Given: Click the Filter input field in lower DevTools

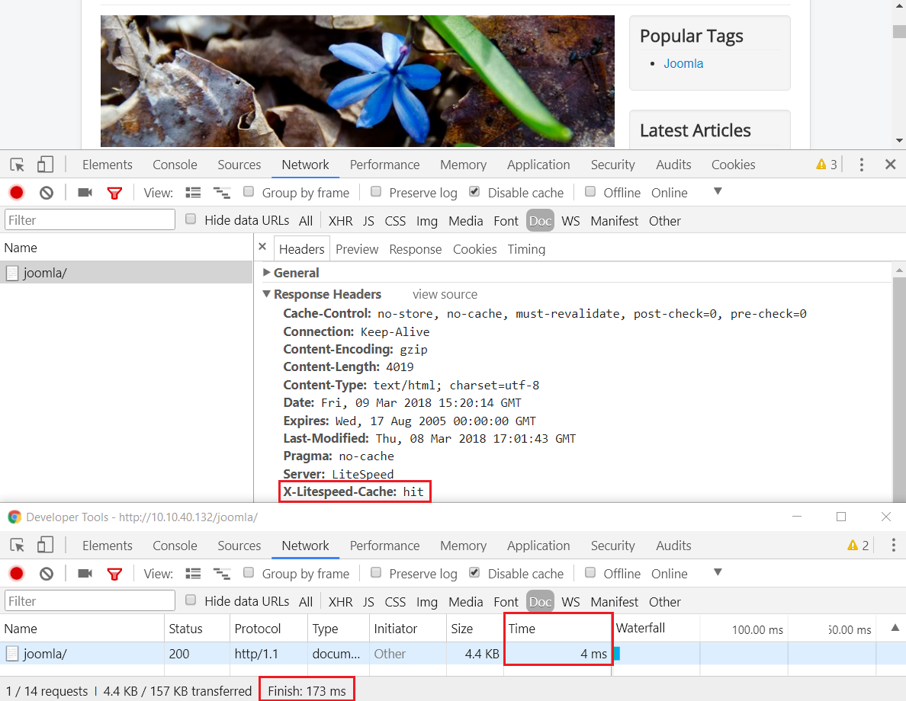Looking at the screenshot, I should [x=90, y=601].
